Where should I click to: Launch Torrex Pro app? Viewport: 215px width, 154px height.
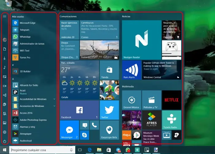coord(34,58)
